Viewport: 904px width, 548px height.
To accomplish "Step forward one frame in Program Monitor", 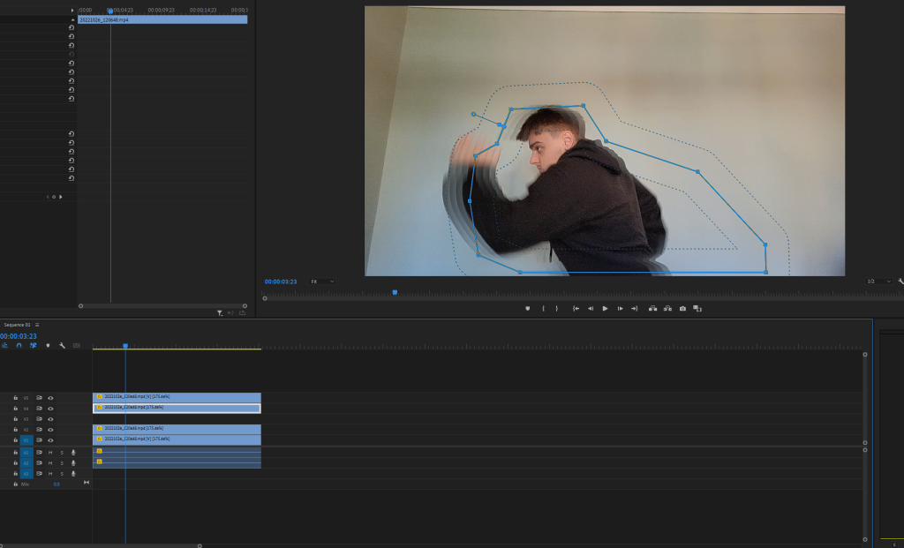I will point(620,309).
